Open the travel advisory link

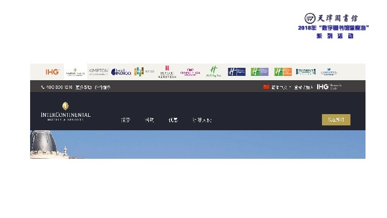(x=103, y=87)
